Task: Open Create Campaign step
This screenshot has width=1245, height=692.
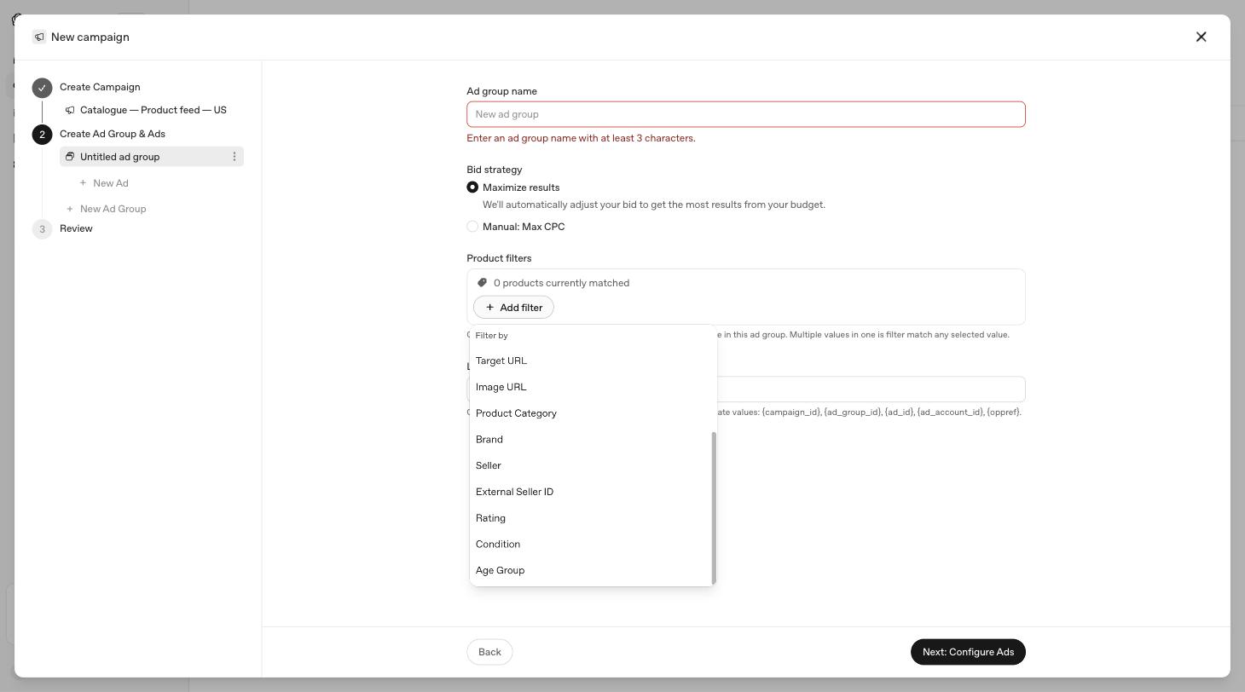Action: (x=100, y=87)
